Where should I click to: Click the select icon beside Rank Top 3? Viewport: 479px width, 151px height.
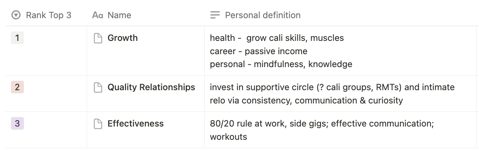[x=16, y=15]
